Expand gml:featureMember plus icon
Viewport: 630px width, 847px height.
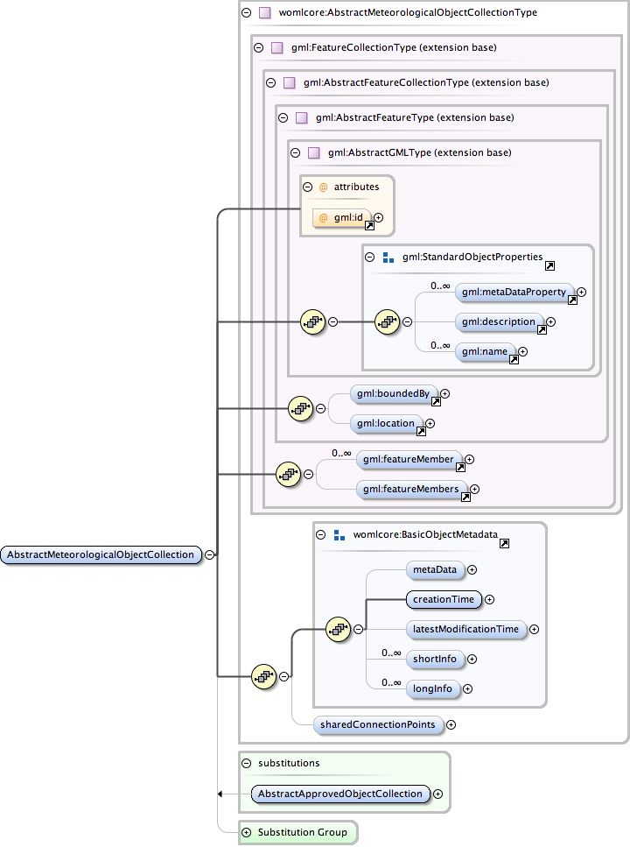(x=469, y=459)
